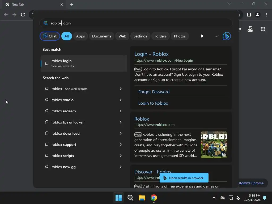Close the New Tab tab
Viewport: 272px width, 204px height.
[x=62, y=5]
